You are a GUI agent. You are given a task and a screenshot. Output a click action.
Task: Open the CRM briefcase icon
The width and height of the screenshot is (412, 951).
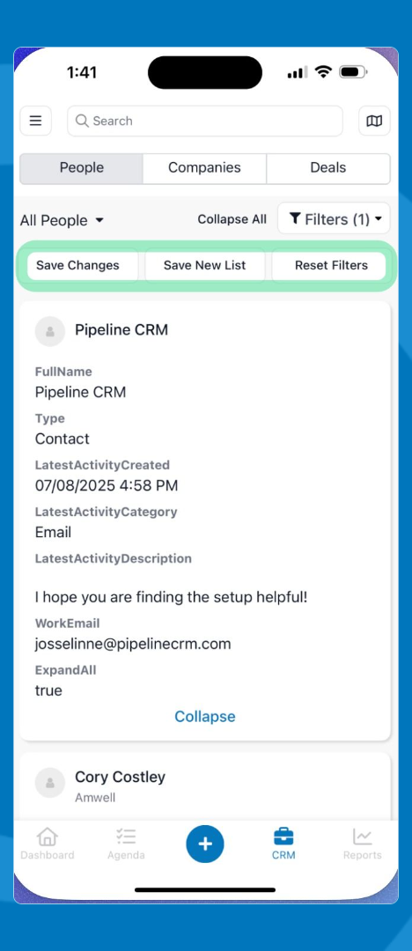[283, 837]
